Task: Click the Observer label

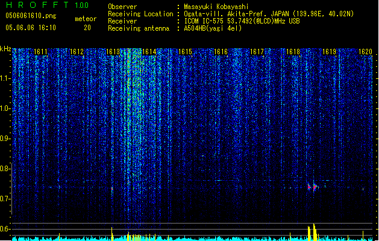Action: pos(122,7)
